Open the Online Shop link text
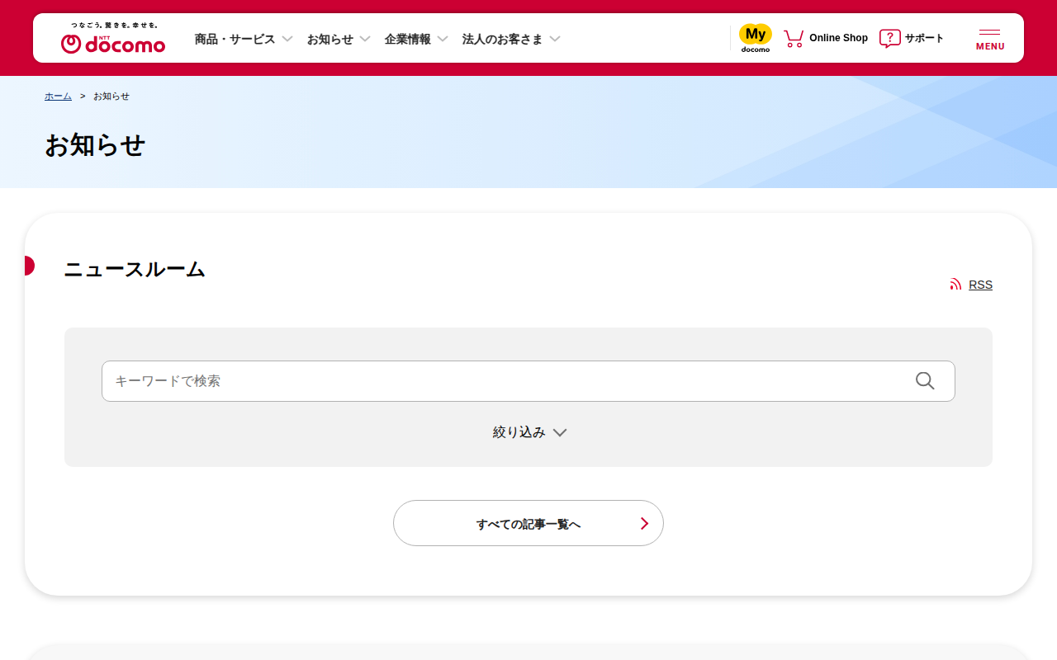This screenshot has height=660, width=1057. point(838,38)
